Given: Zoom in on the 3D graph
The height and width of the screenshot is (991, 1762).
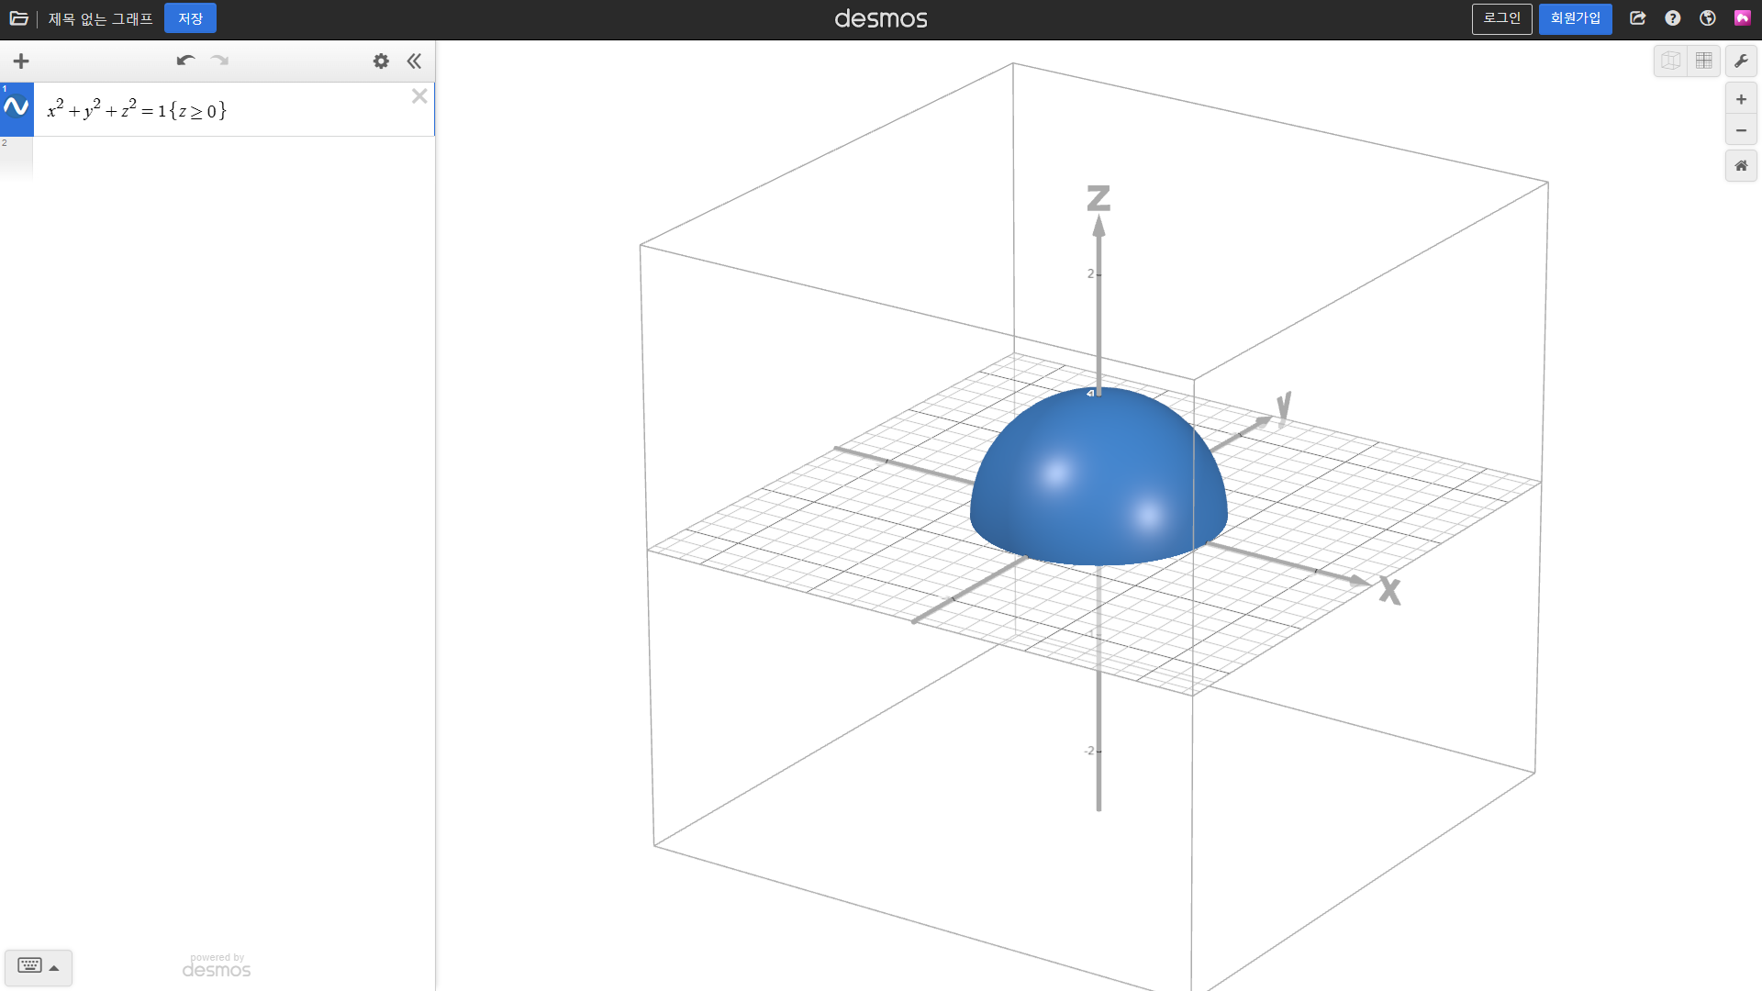Looking at the screenshot, I should point(1741,99).
